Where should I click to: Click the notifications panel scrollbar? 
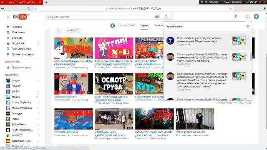tap(251, 57)
